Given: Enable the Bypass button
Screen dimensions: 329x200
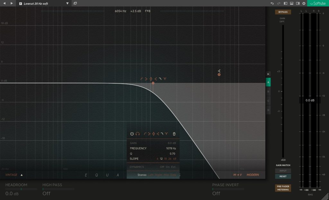Looking at the screenshot, I should click(283, 12).
